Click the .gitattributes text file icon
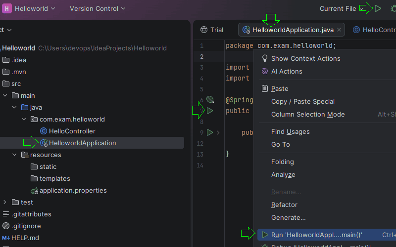The height and width of the screenshot is (247, 396). [x=6, y=214]
